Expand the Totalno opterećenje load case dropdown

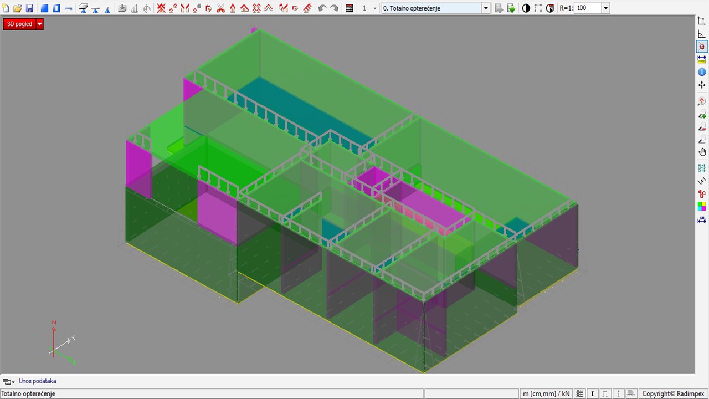tap(486, 8)
